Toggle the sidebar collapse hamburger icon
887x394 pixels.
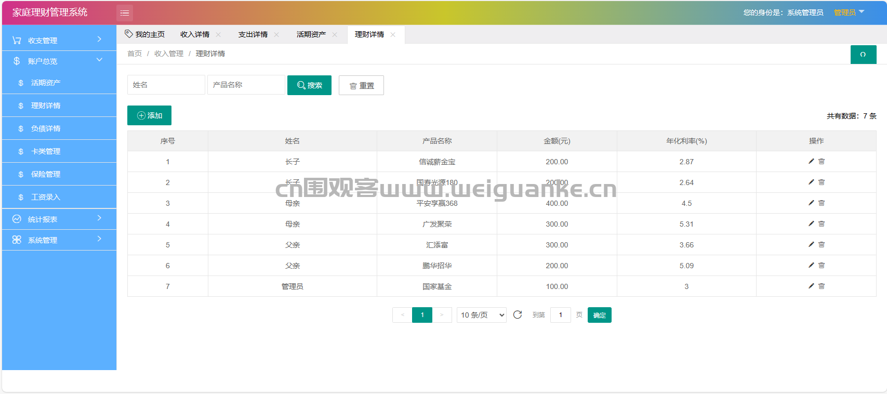(x=125, y=12)
